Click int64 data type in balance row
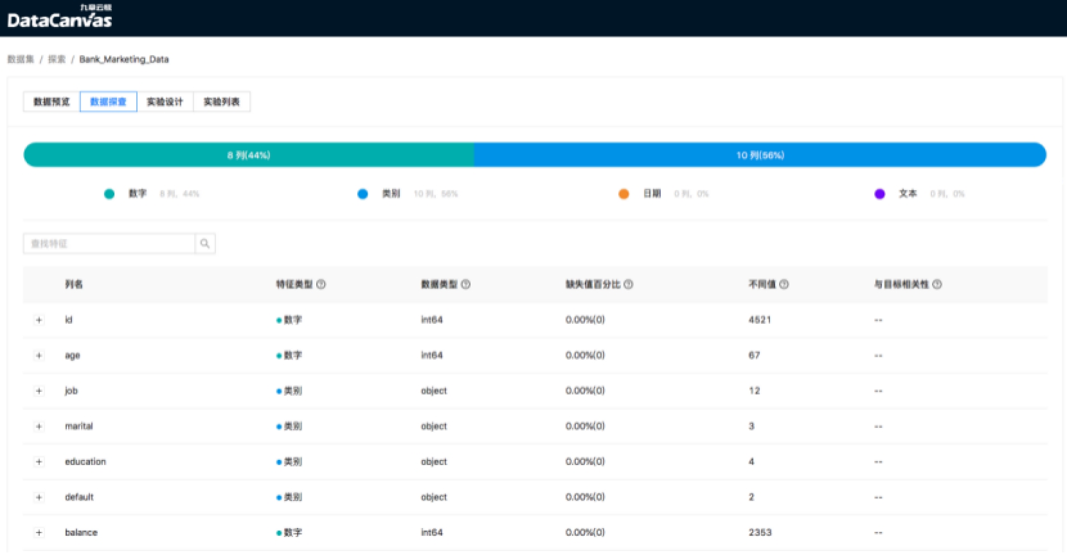Screen dimensions: 1067x555 tap(432, 533)
